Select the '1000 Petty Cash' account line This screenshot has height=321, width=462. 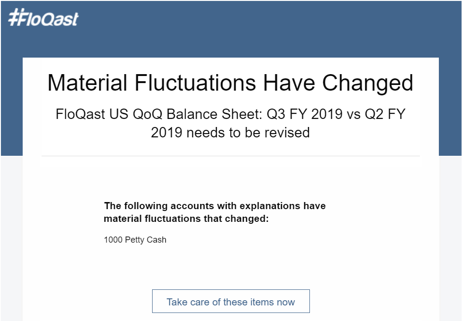(135, 240)
